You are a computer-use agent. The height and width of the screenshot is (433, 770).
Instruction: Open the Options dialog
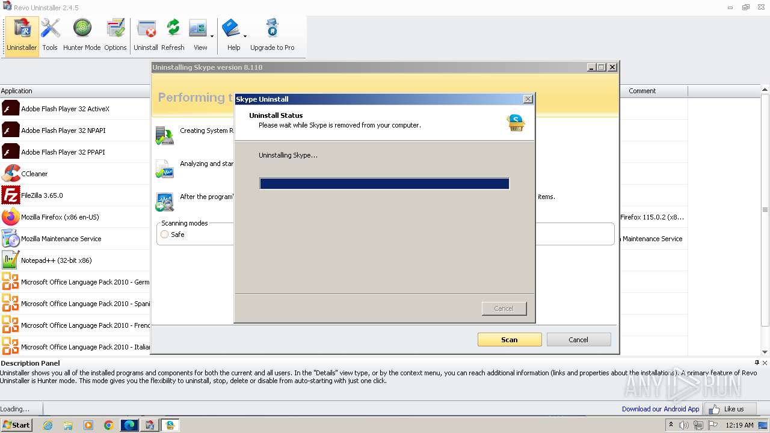(115, 36)
